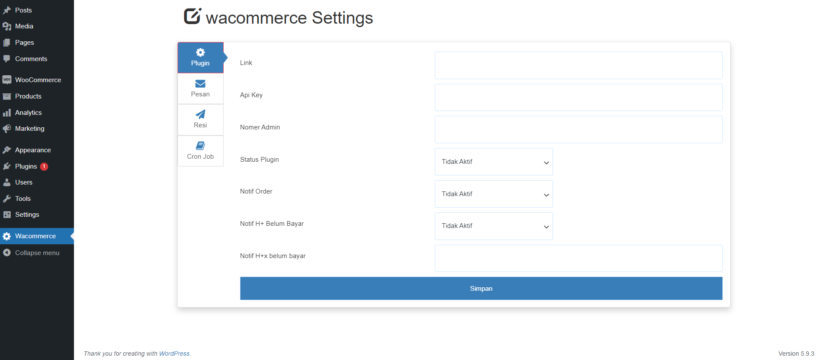Image resolution: width=820 pixels, height=360 pixels.
Task: Open the Notif H+ Belum Bayar dropdown
Action: [x=493, y=226]
